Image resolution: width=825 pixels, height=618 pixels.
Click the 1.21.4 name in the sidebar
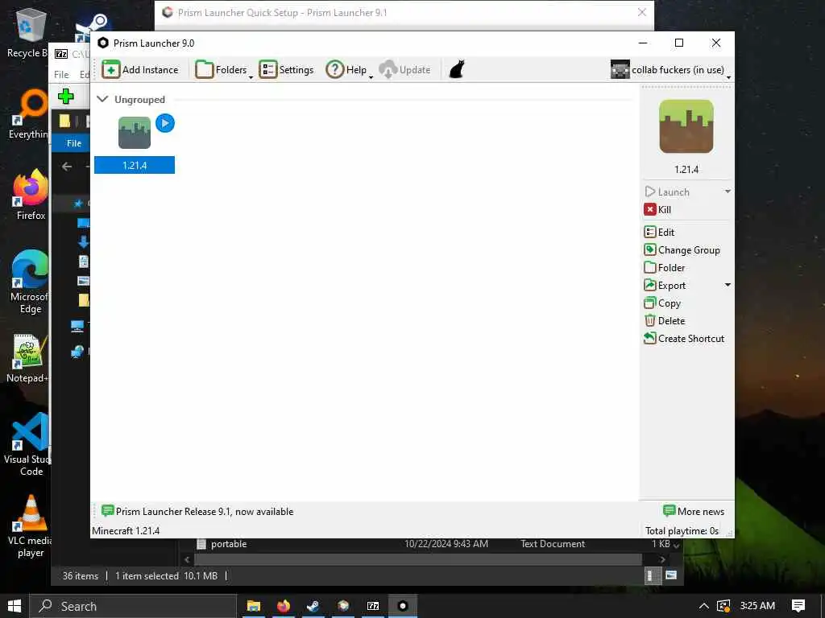[x=686, y=169]
